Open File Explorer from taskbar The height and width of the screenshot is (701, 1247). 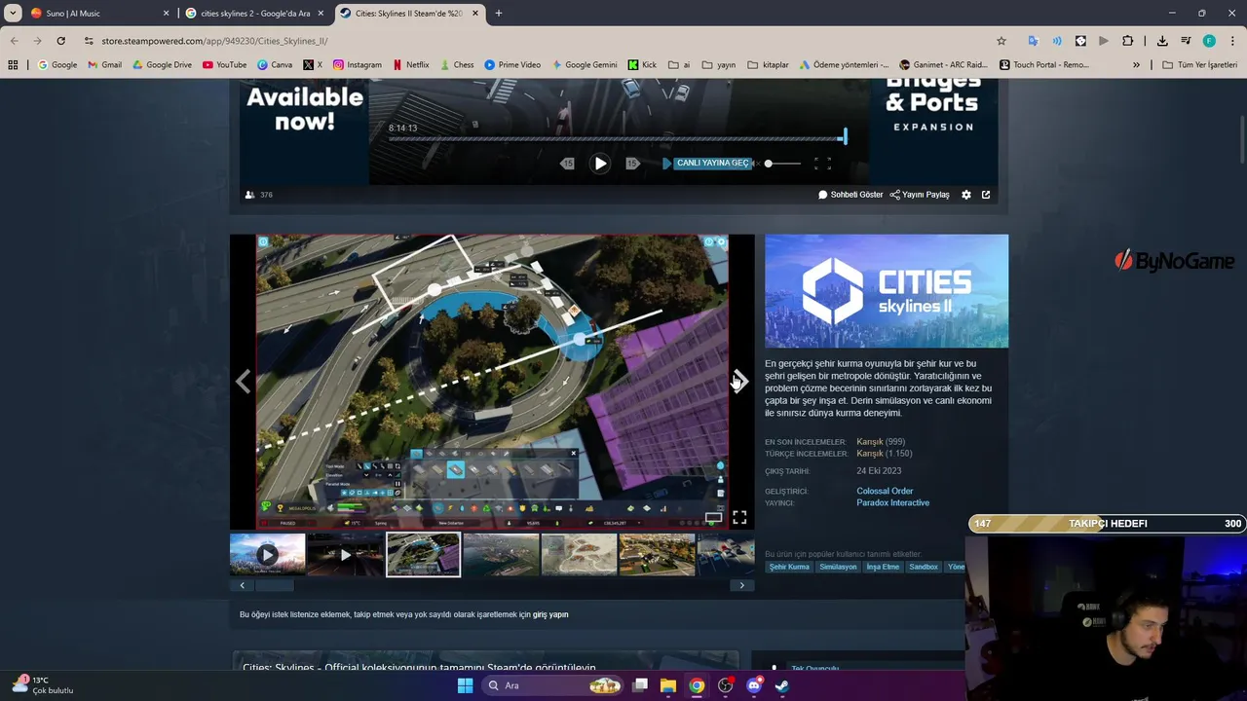click(x=668, y=685)
